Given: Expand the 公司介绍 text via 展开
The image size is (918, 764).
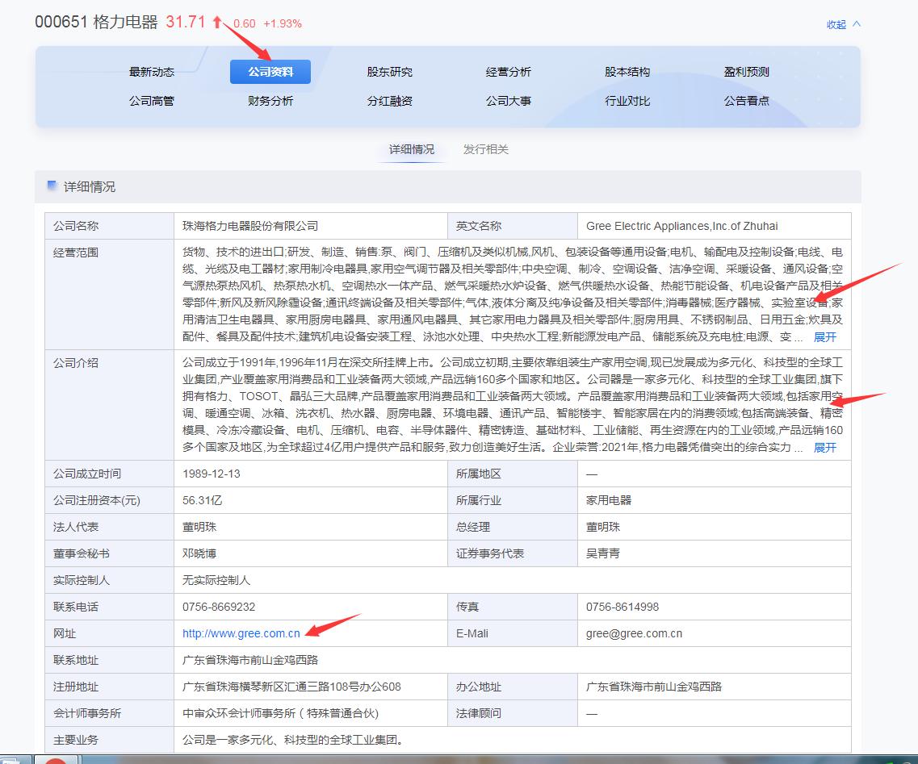Looking at the screenshot, I should pyautogui.click(x=824, y=447).
